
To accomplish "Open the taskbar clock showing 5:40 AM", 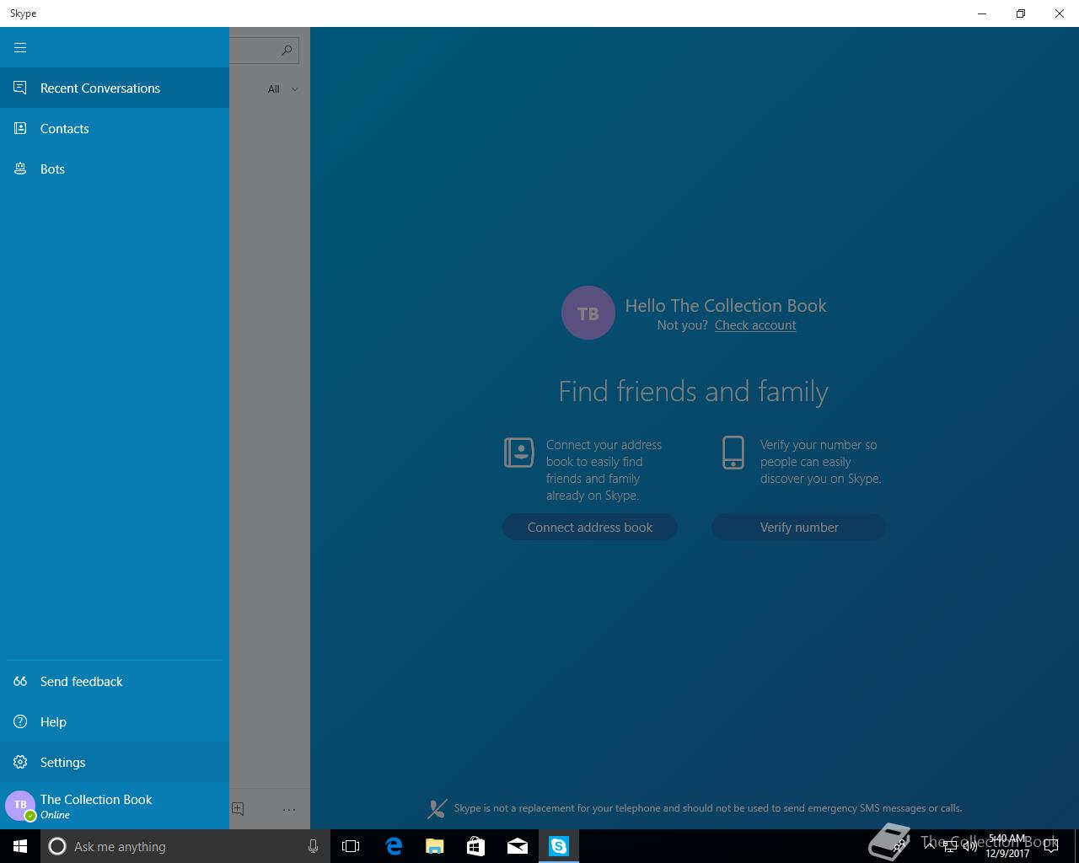I will [x=1007, y=846].
